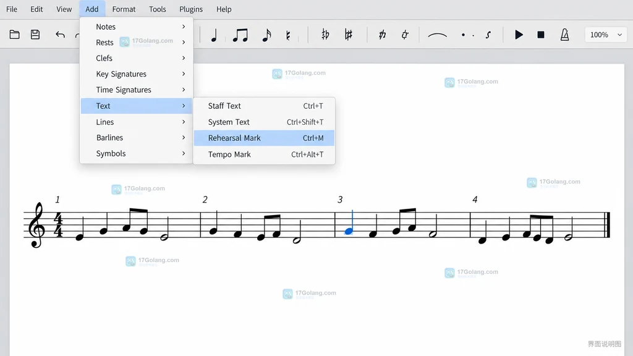Toggle the metronome
Image resolution: width=633 pixels, height=356 pixels.
click(x=565, y=35)
